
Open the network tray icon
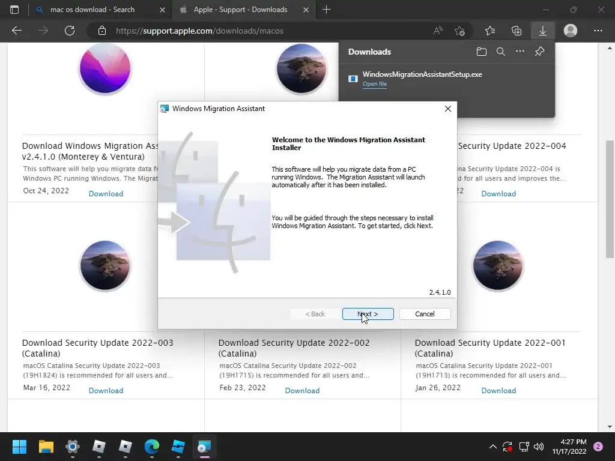524,447
